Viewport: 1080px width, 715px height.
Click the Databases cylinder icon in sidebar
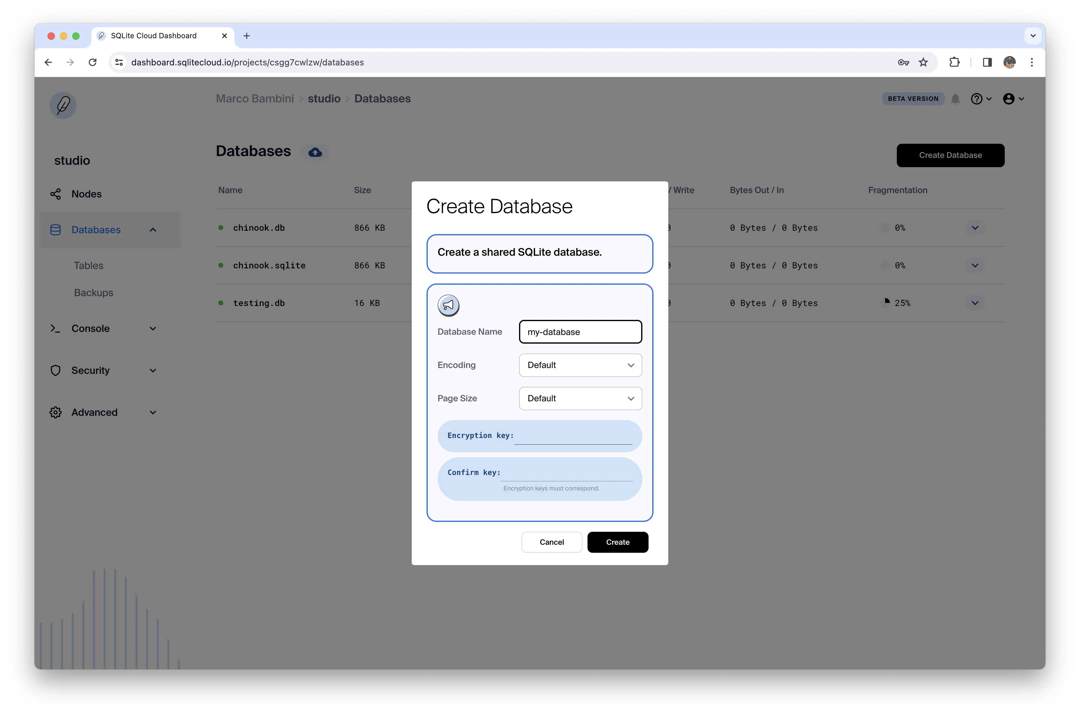point(56,230)
